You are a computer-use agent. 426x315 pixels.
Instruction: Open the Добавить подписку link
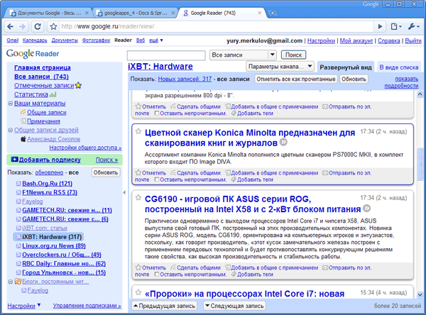point(50,160)
